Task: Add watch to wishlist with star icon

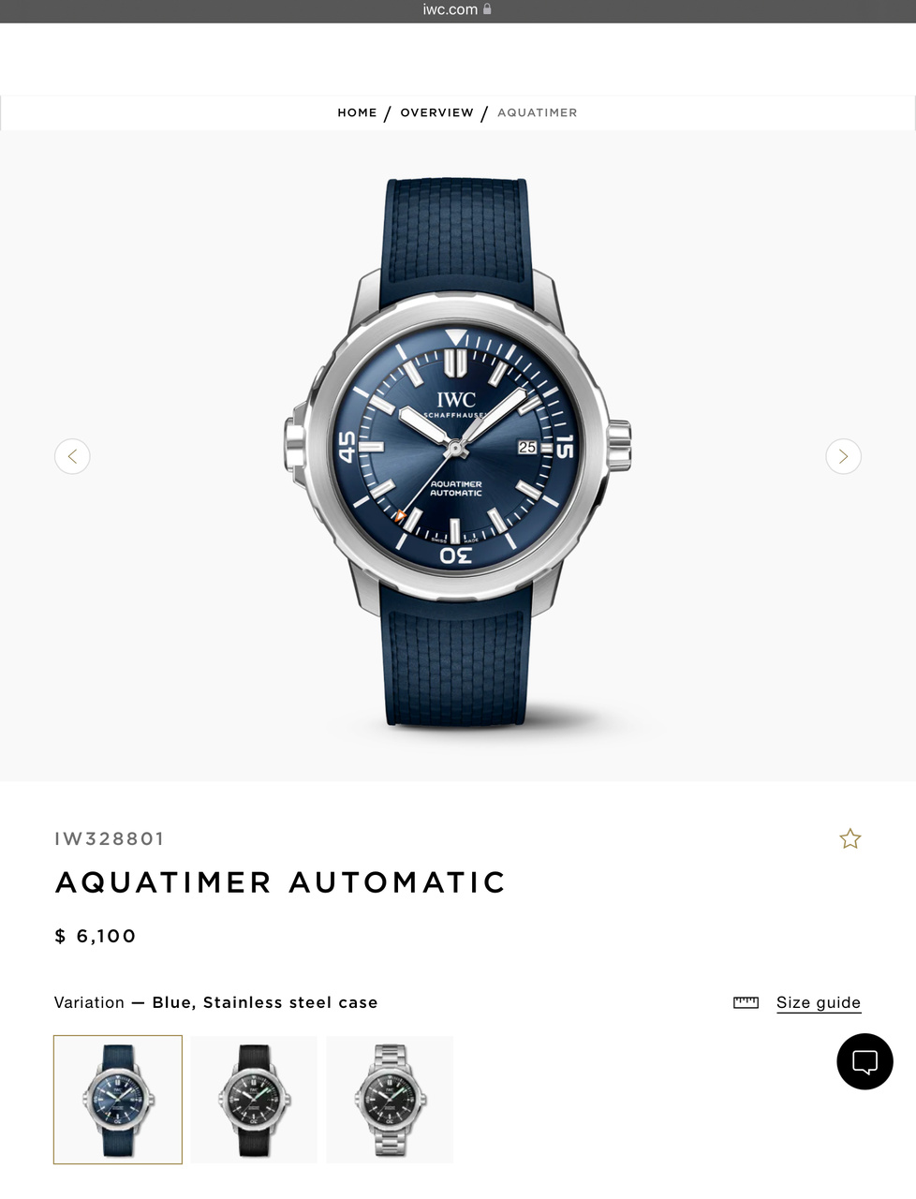Action: point(850,838)
